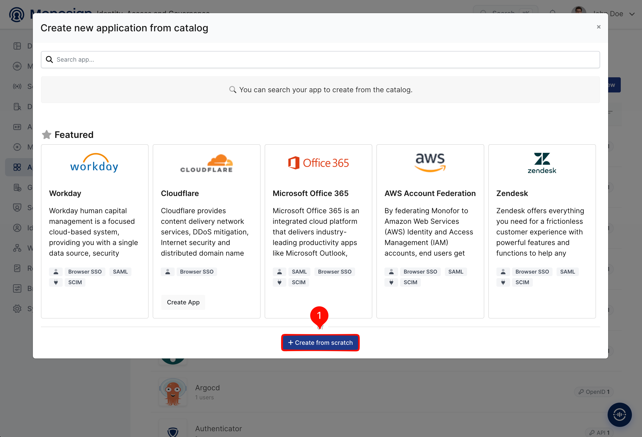The image size is (642, 437).
Task: Open the Applications grid sidebar icon
Action: (17, 167)
